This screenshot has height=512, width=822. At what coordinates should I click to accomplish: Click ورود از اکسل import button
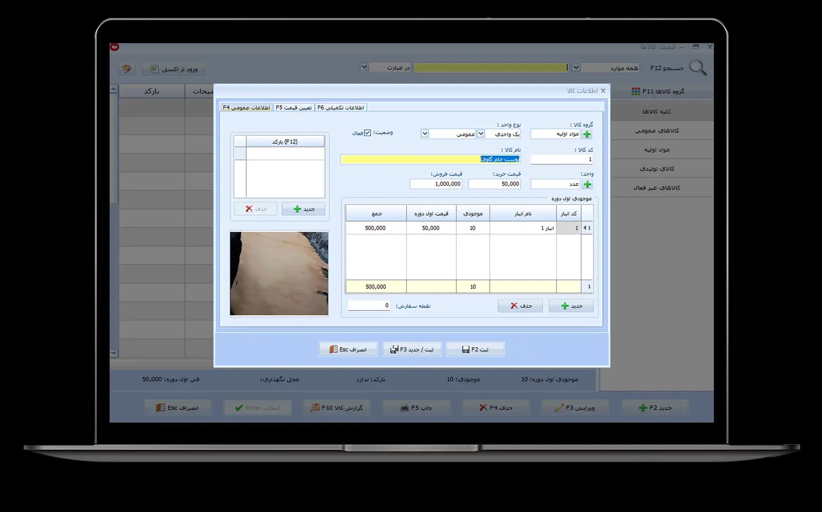174,69
